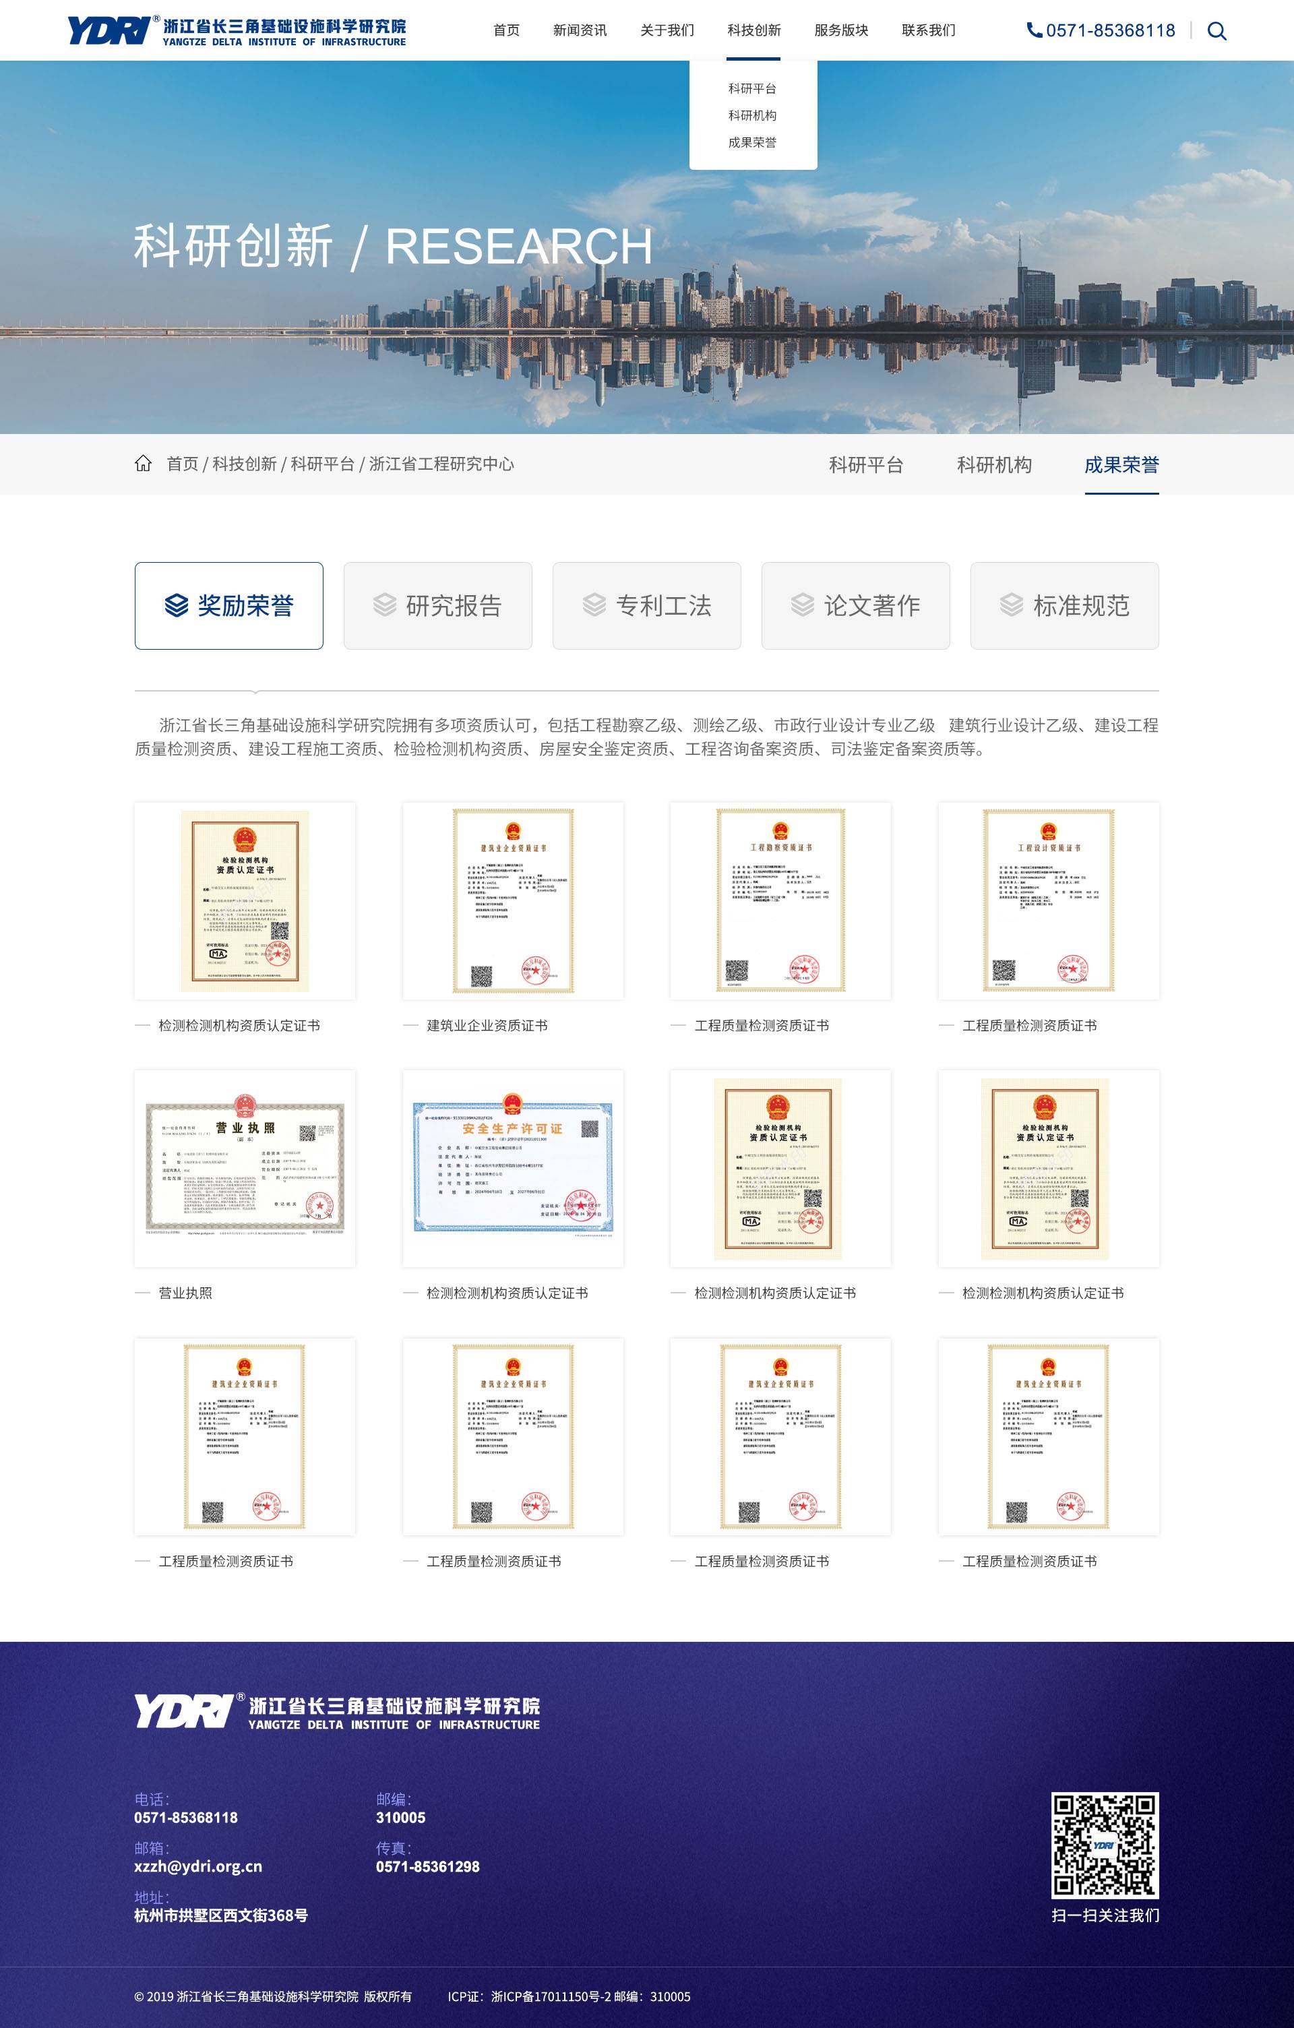1294x2028 pixels.
Task: Open 服务版块 in the top navigation
Action: (840, 30)
